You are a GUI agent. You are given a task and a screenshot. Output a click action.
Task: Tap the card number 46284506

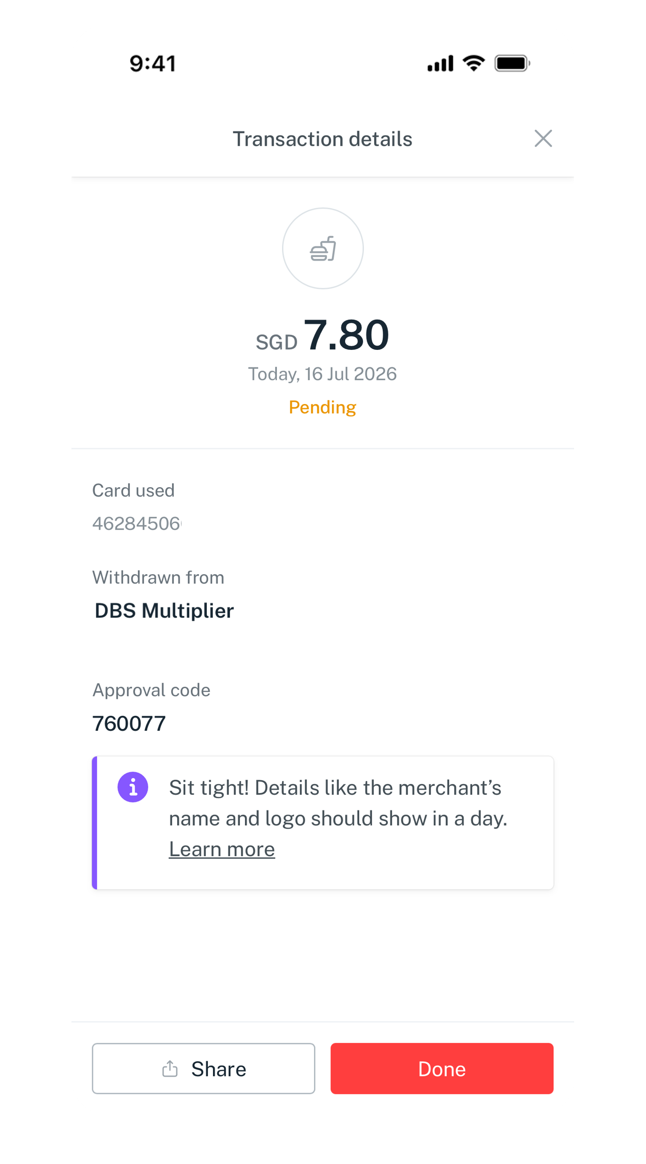137,523
